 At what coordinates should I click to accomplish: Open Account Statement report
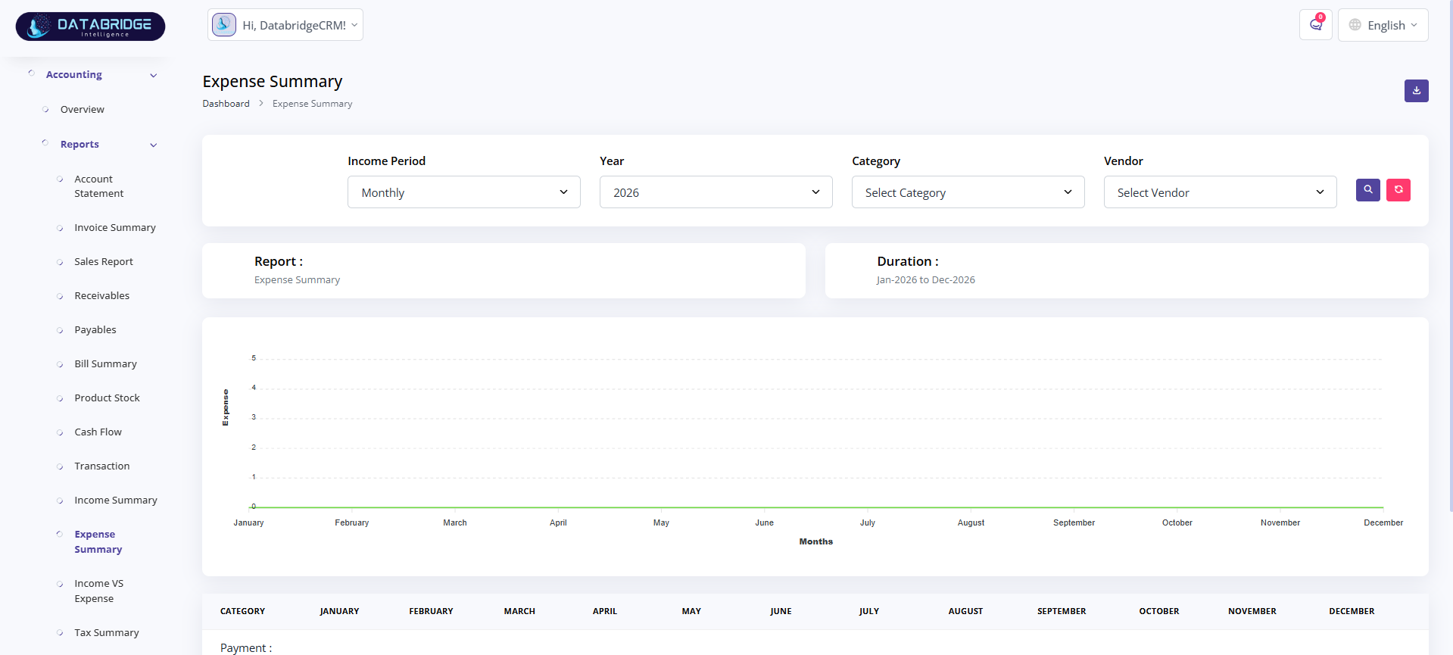click(98, 186)
